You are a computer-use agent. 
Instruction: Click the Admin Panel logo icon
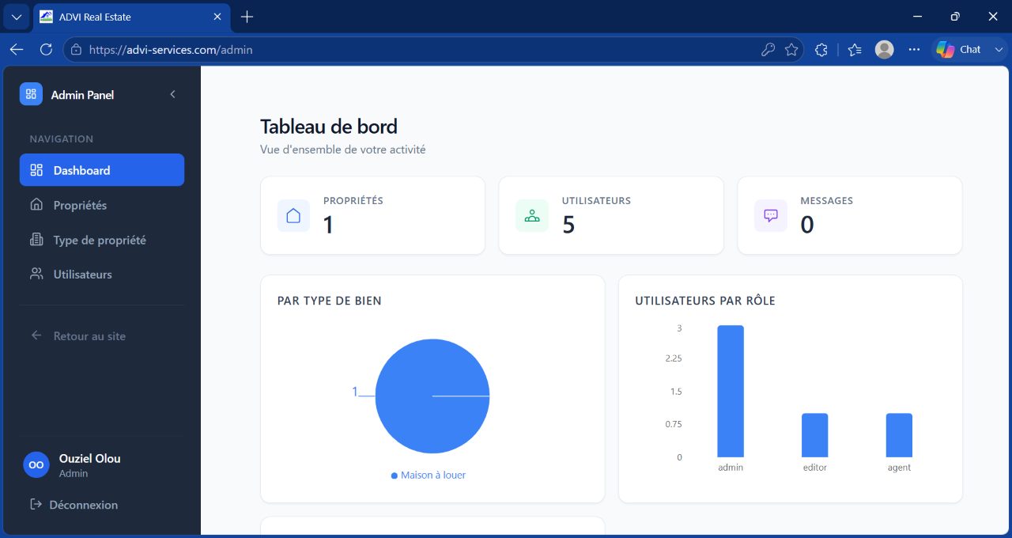click(x=31, y=94)
